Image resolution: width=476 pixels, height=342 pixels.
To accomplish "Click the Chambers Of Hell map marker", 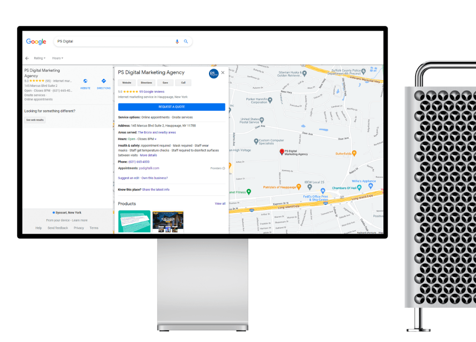I will (359, 187).
